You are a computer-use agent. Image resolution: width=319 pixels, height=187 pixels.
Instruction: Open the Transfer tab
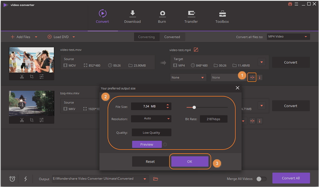coord(191,16)
